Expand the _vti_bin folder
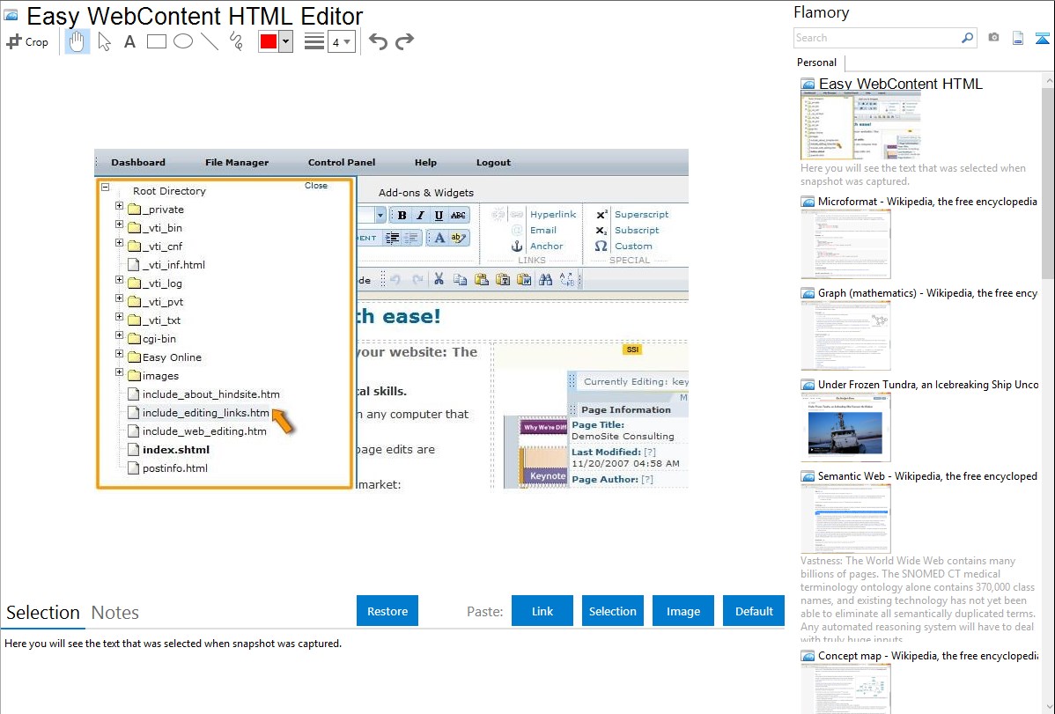1055x714 pixels. click(x=119, y=225)
